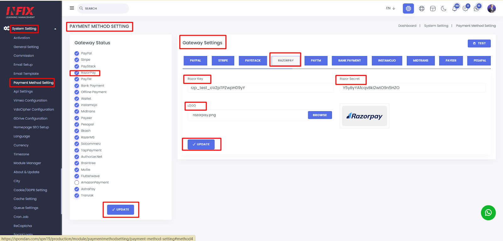Switch to dark mode with moon icon
Viewport: 503px width, 241px height.
pos(444,8)
